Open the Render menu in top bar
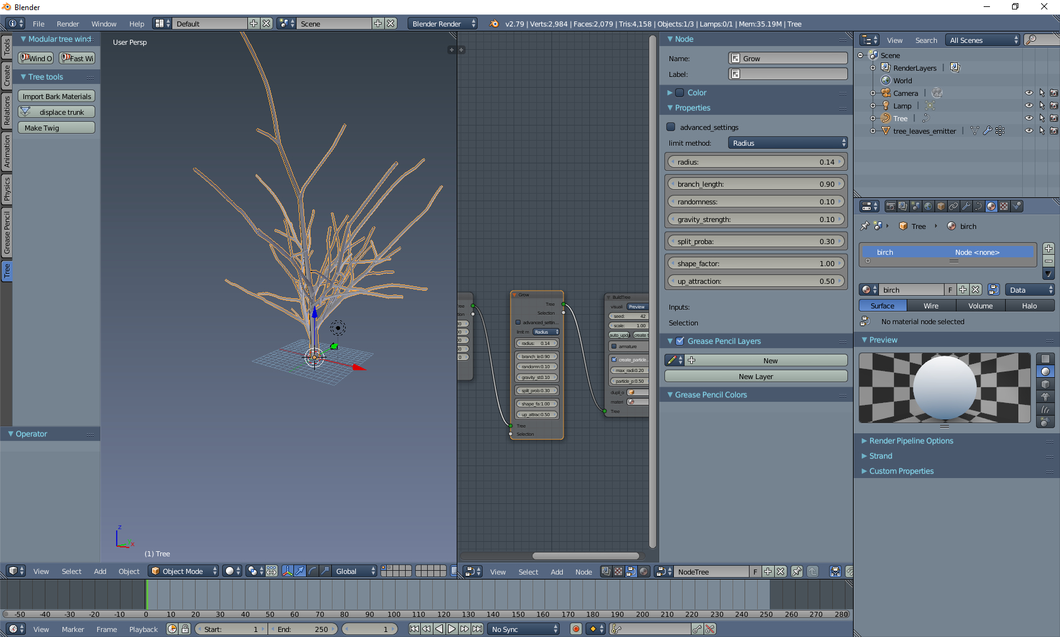This screenshot has width=1060, height=637. pyautogui.click(x=68, y=24)
